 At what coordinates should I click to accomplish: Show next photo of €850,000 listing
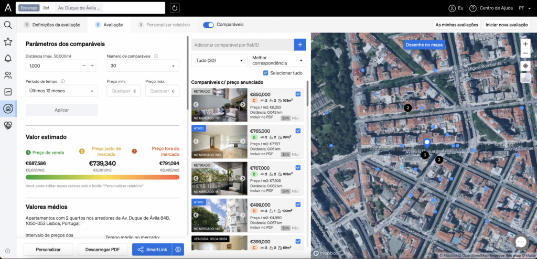pyautogui.click(x=242, y=104)
